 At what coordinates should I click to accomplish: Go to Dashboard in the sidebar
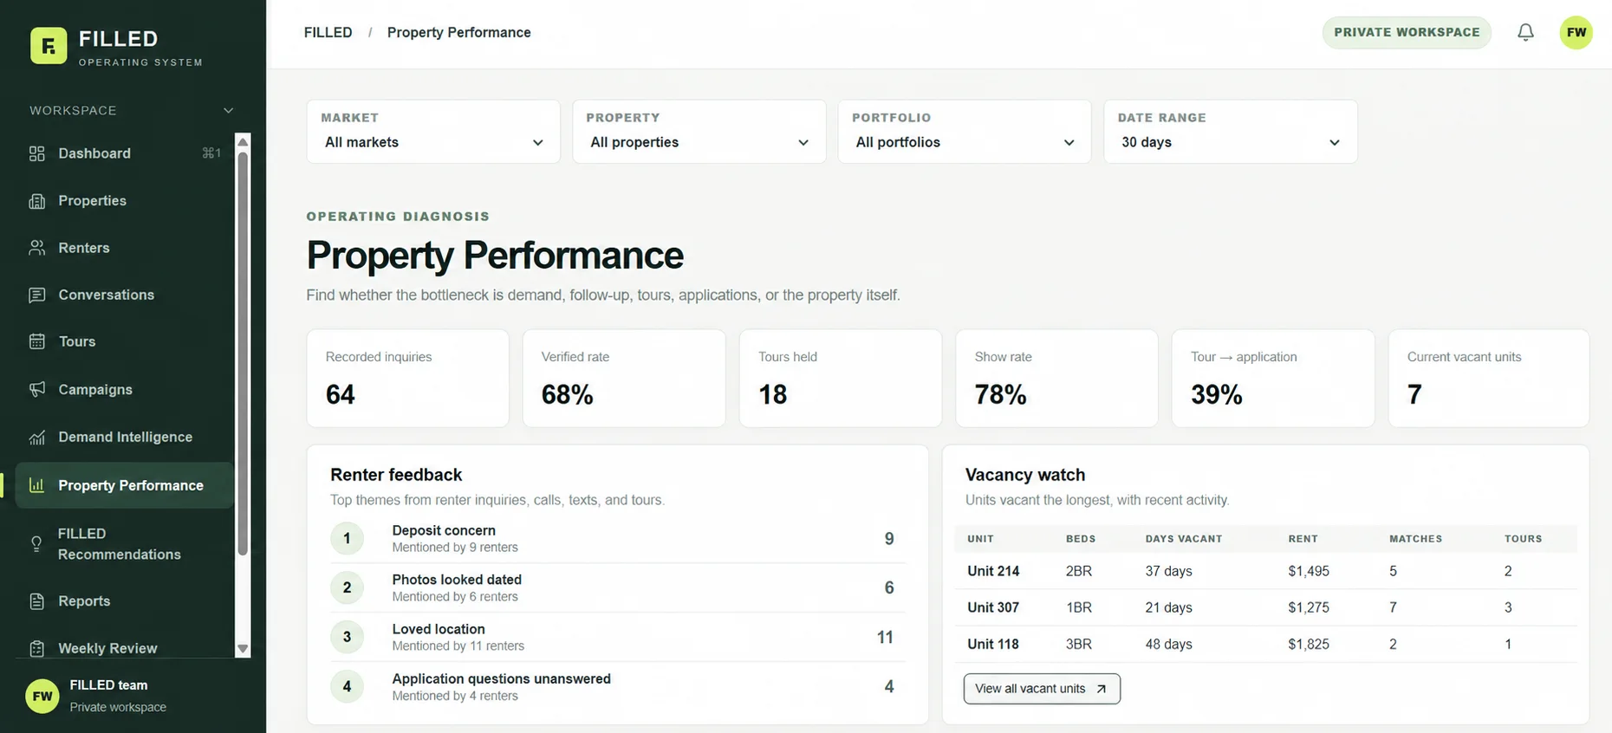pos(125,153)
